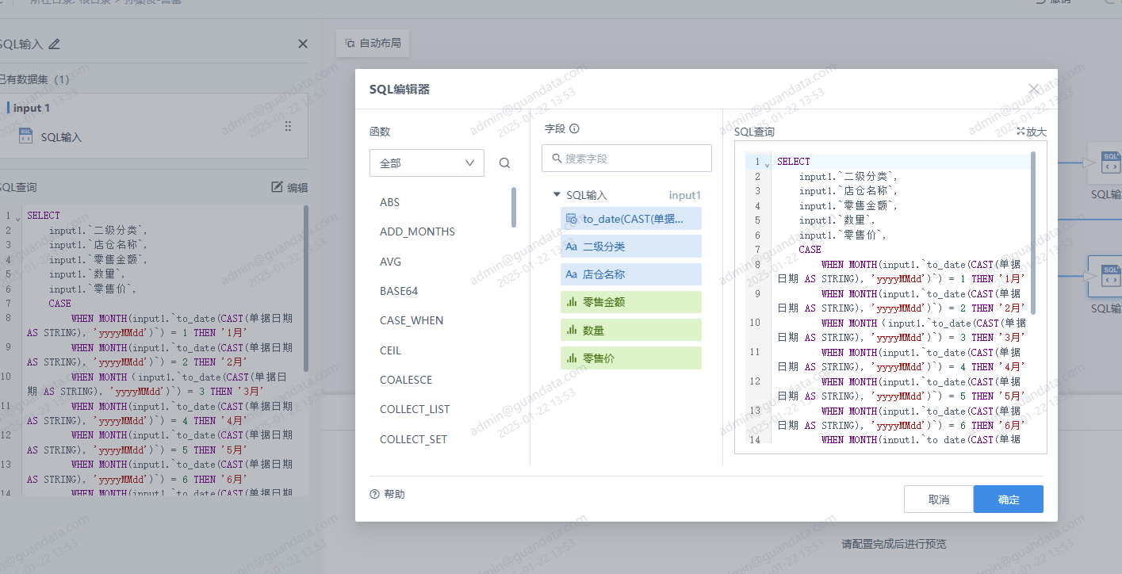Click the SELECT keyword in dialog editor

794,162
